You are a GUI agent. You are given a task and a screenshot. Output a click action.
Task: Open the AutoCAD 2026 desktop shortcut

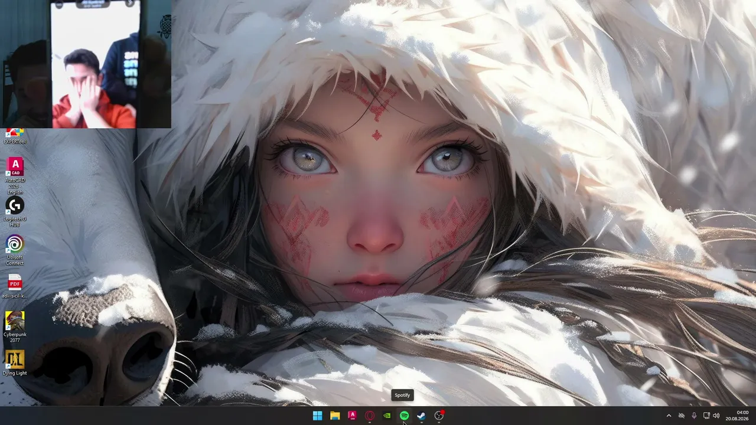click(15, 175)
